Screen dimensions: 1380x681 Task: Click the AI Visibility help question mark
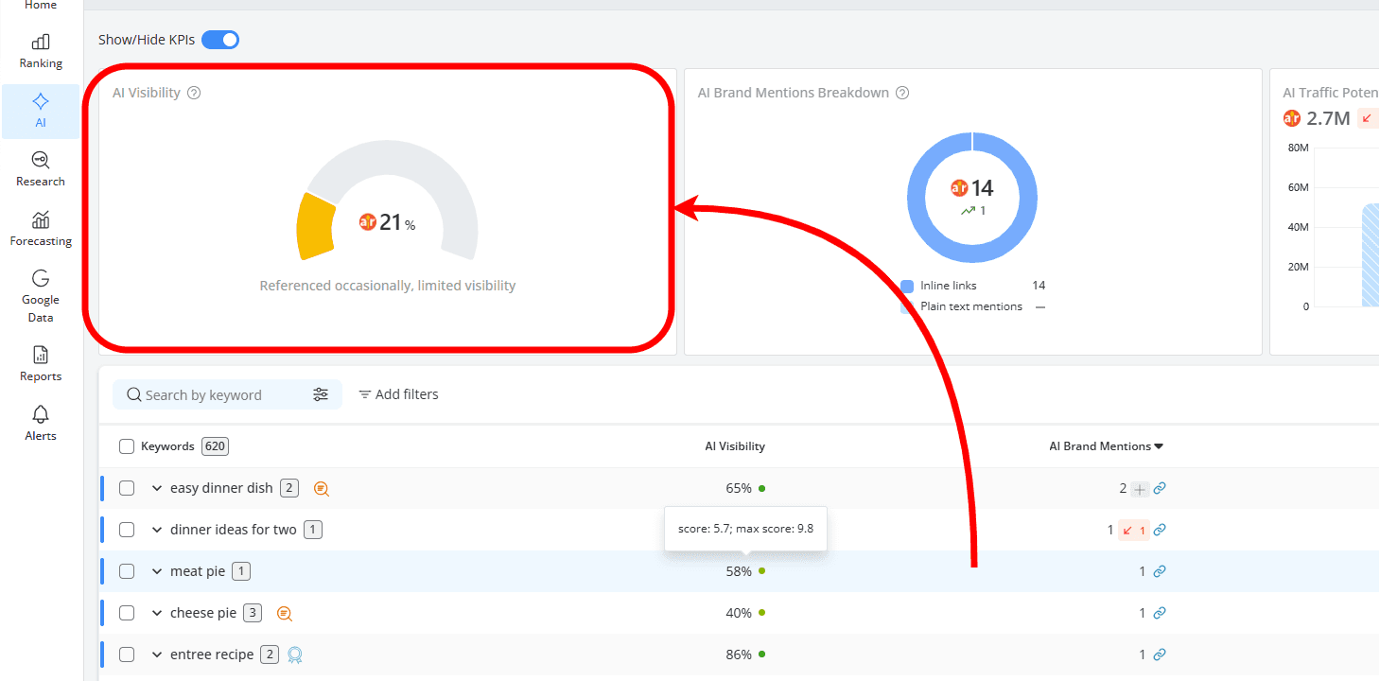click(194, 92)
